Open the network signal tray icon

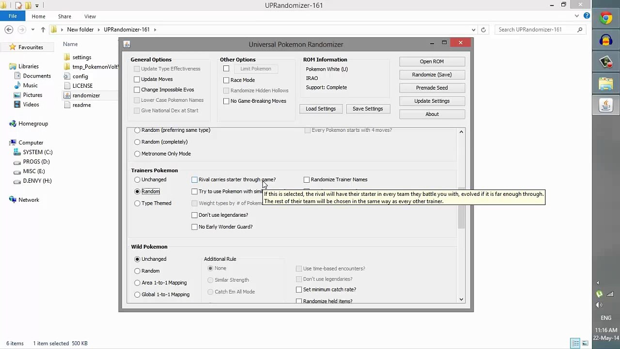pos(611,294)
